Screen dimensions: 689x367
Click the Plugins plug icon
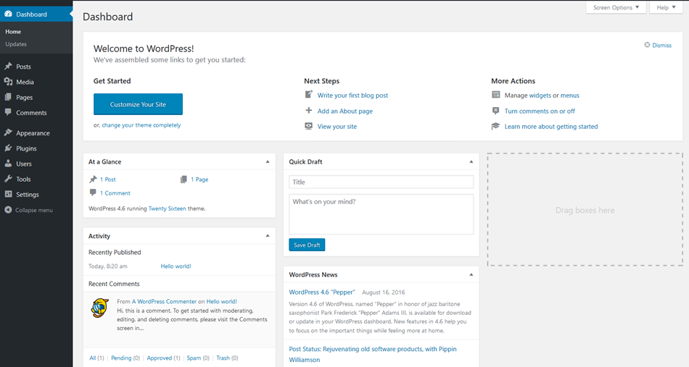8,148
